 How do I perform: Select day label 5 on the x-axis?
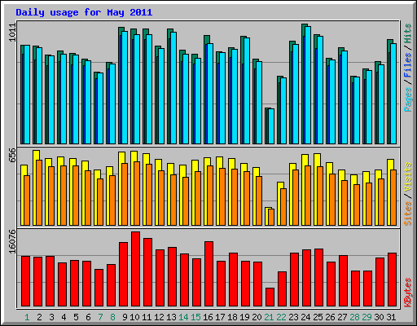[x=76, y=317]
